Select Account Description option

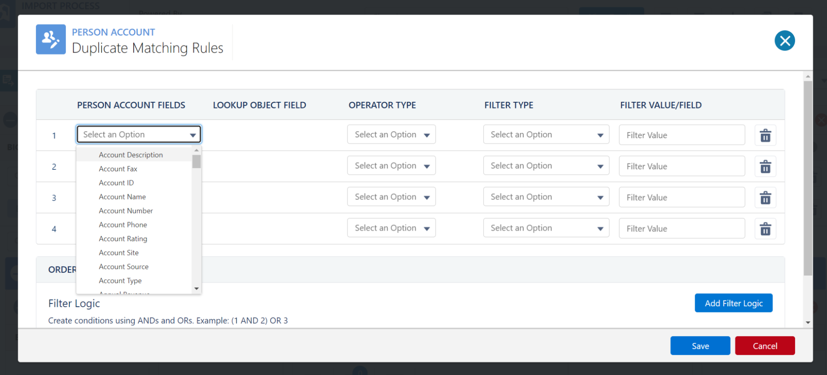[131, 155]
